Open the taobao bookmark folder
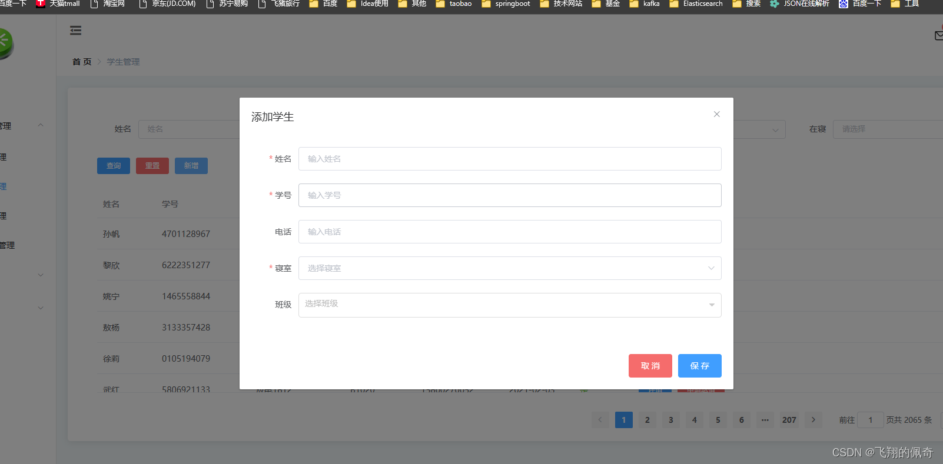 coord(454,4)
